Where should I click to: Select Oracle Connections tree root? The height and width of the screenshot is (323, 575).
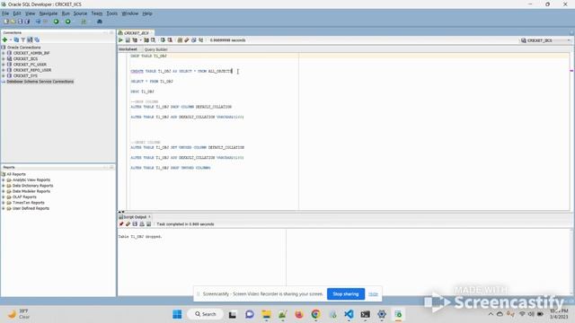(x=24, y=48)
